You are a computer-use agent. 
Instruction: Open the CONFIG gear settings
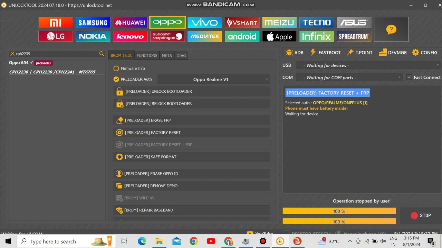point(424,52)
